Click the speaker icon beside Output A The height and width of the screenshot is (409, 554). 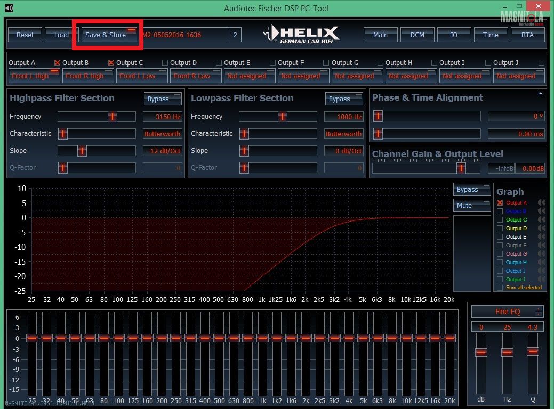click(542, 202)
